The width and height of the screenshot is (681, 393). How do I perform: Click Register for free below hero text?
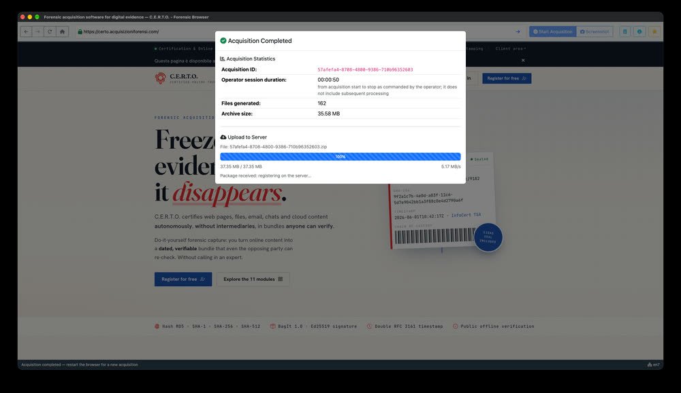[183, 279]
